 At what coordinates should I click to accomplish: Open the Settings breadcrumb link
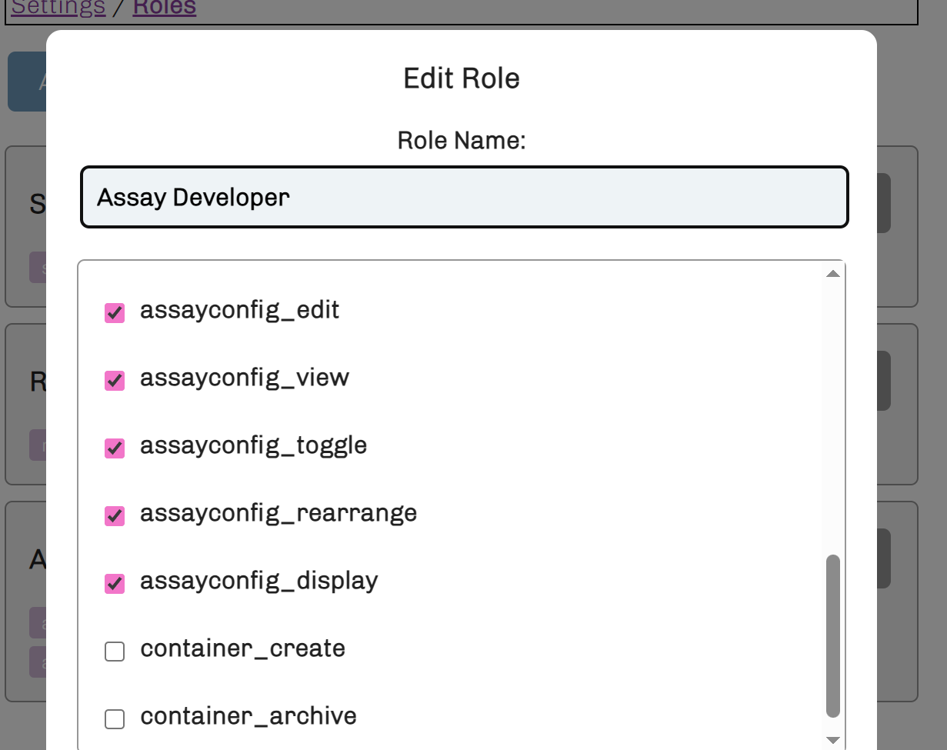58,8
